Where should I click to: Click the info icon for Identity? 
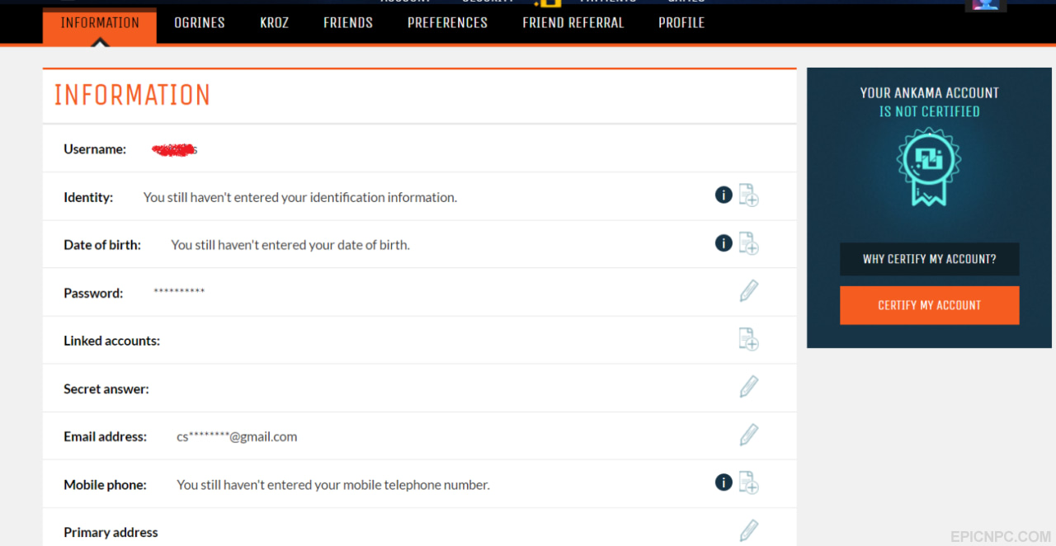[x=724, y=195]
